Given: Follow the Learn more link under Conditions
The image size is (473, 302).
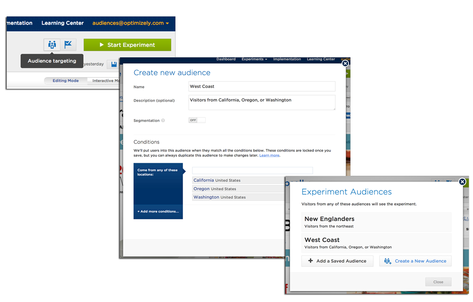Looking at the screenshot, I should coord(269,155).
